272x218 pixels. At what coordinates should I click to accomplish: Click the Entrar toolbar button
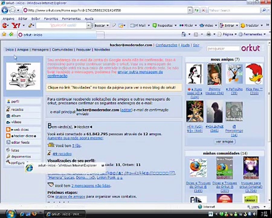tap(227, 25)
